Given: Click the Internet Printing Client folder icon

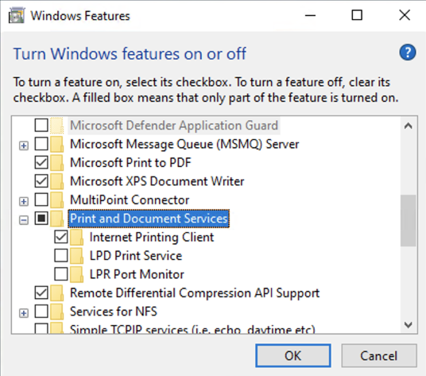Looking at the screenshot, I should [76, 237].
